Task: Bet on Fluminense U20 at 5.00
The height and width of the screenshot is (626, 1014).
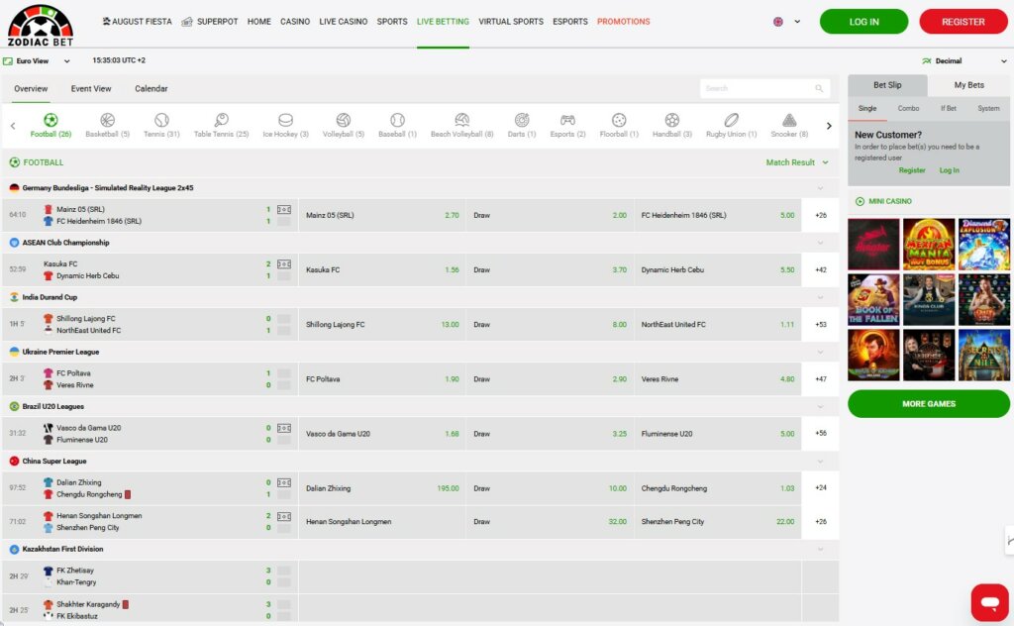Action: 718,434
